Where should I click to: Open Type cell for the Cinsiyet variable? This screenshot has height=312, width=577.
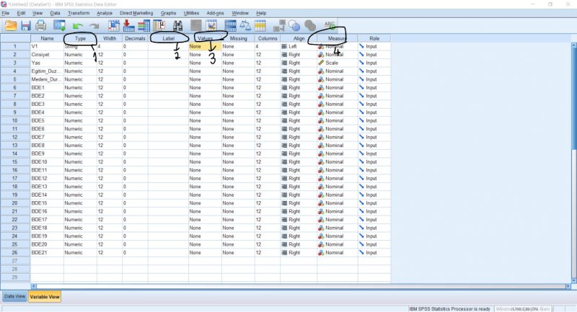pos(79,55)
